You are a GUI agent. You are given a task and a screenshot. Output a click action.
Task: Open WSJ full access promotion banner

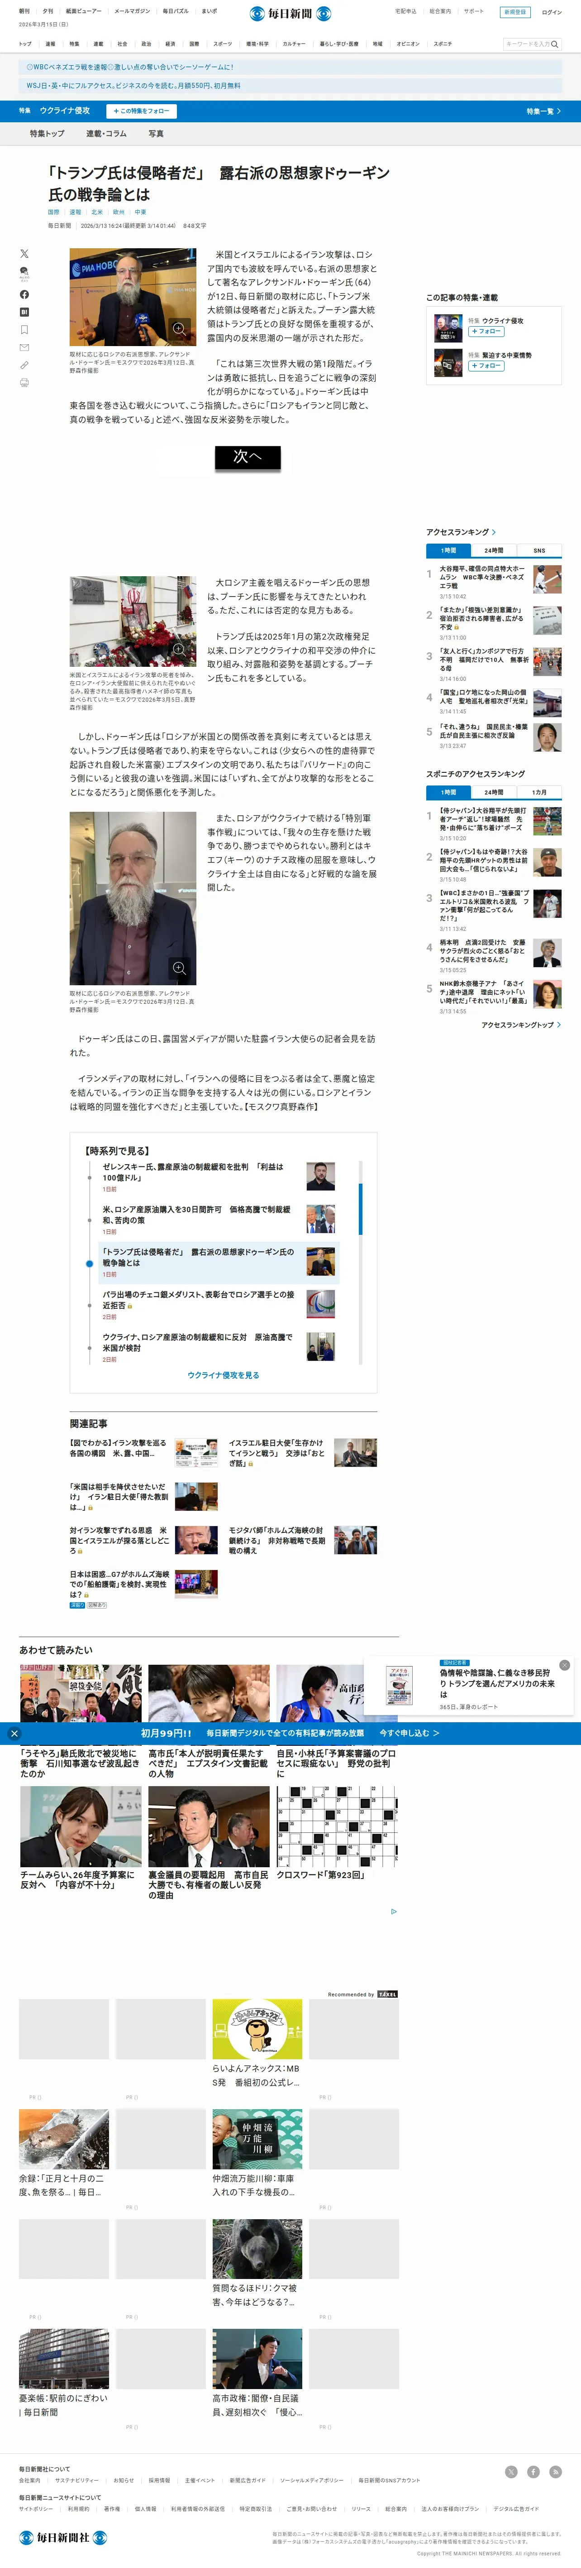click(290, 86)
